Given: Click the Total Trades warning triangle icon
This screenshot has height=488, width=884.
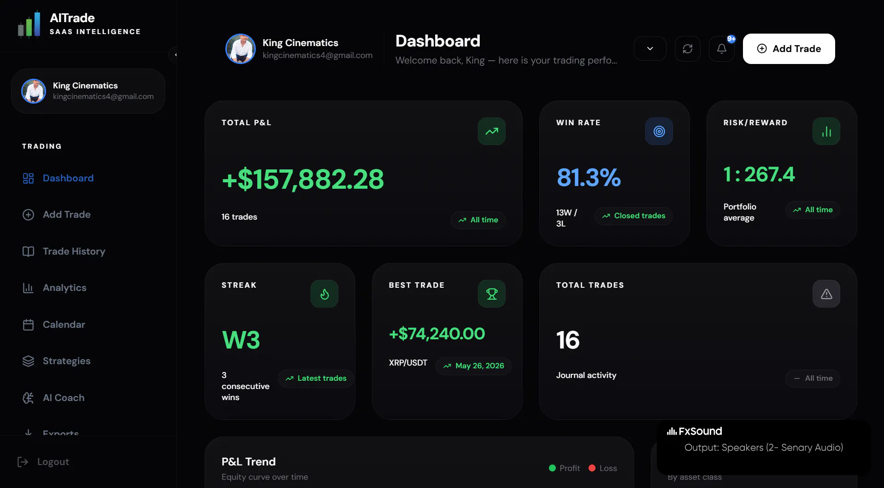Looking at the screenshot, I should click(826, 294).
